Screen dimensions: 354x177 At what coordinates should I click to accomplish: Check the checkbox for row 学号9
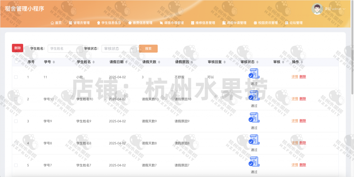coord(16,121)
